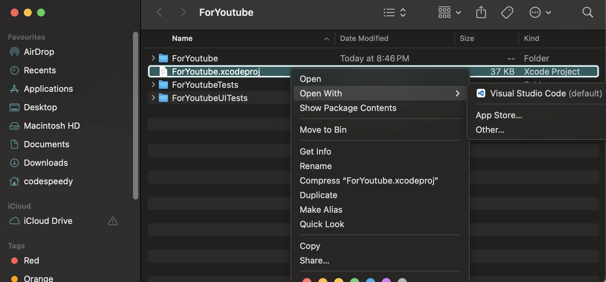Expand the ForYoutubeUITests folder
The width and height of the screenshot is (606, 282).
(153, 98)
